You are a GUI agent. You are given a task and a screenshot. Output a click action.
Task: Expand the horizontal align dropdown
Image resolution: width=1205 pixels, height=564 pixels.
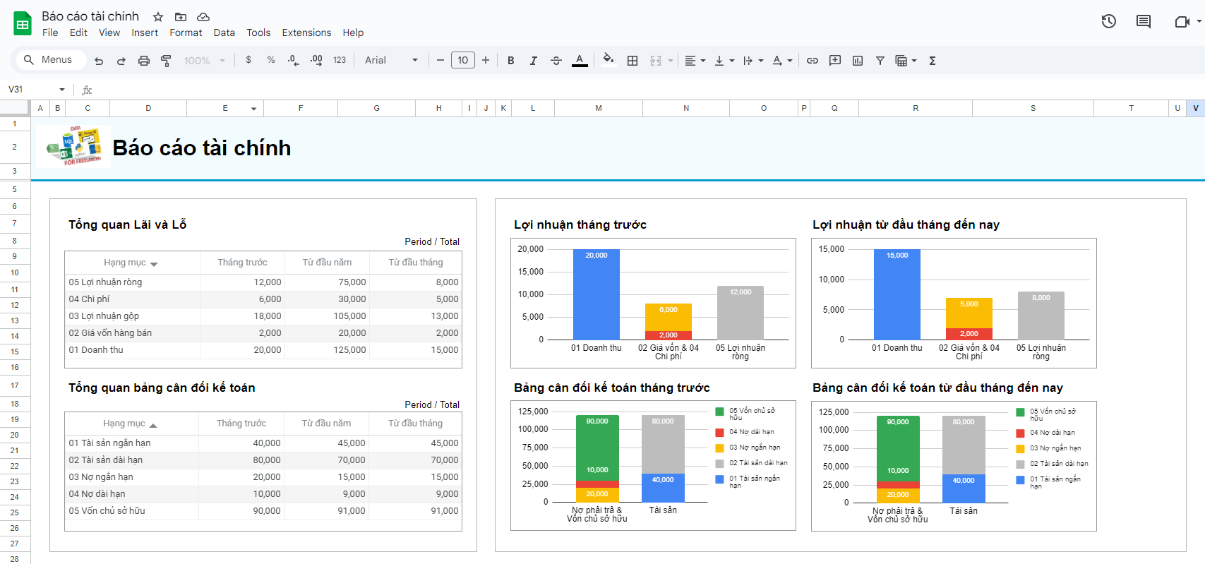pos(695,61)
